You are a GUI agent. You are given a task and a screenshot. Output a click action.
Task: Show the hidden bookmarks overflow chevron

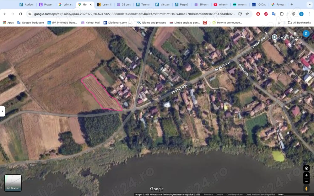pos(279,23)
